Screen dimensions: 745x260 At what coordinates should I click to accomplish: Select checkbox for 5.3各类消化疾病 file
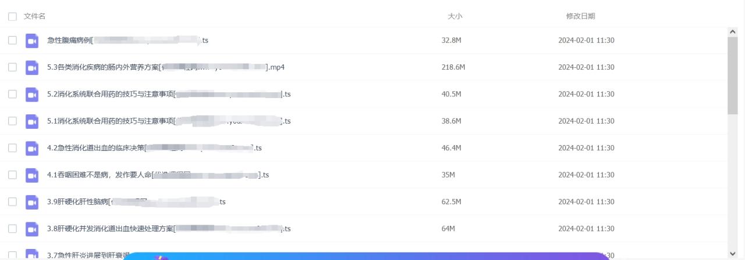coord(12,67)
